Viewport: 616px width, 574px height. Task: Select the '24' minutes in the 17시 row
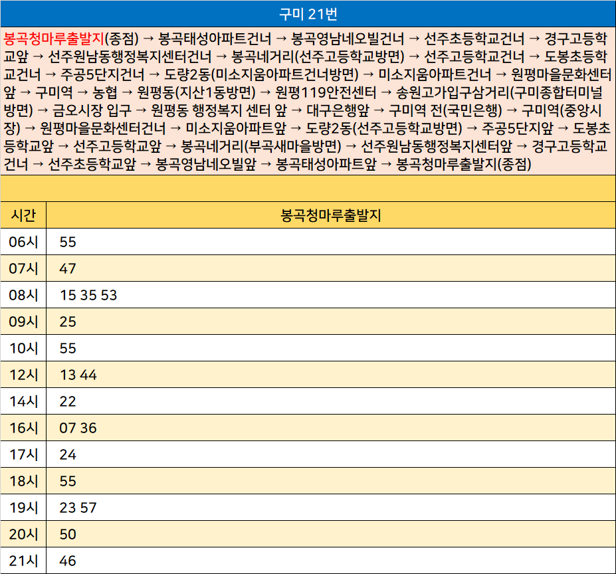click(68, 454)
